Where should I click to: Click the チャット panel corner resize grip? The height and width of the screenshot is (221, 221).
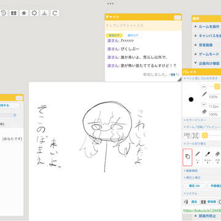coord(179,80)
